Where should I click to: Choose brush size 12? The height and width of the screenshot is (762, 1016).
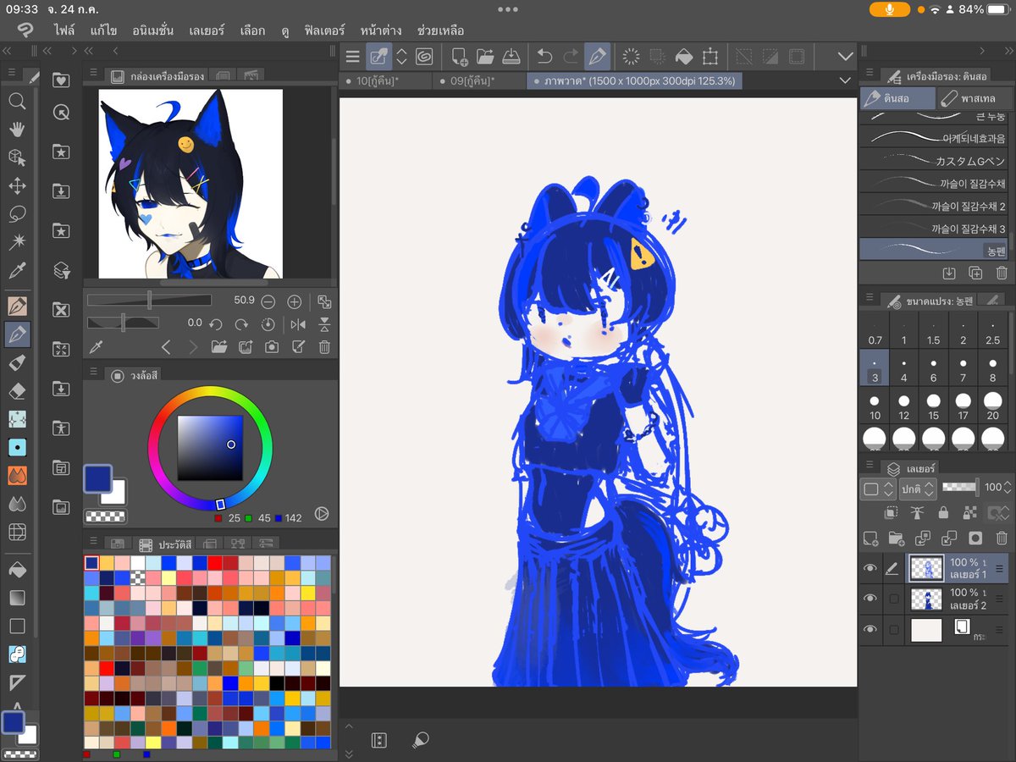click(x=903, y=406)
